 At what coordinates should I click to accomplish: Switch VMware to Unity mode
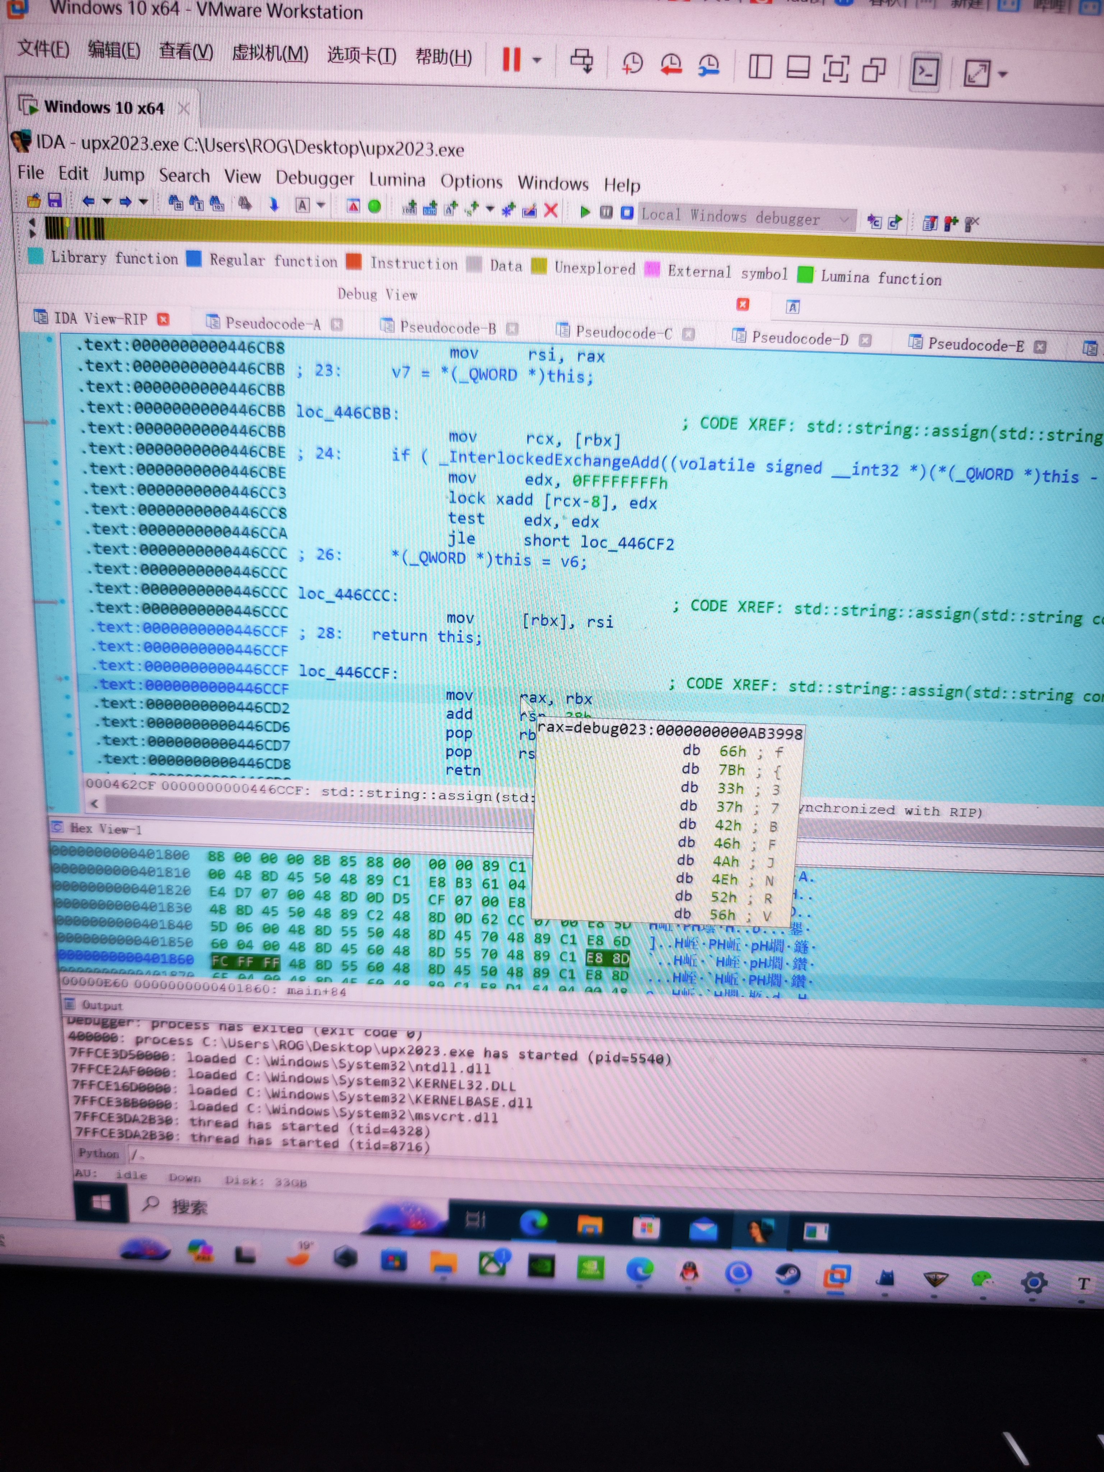pyautogui.click(x=874, y=69)
